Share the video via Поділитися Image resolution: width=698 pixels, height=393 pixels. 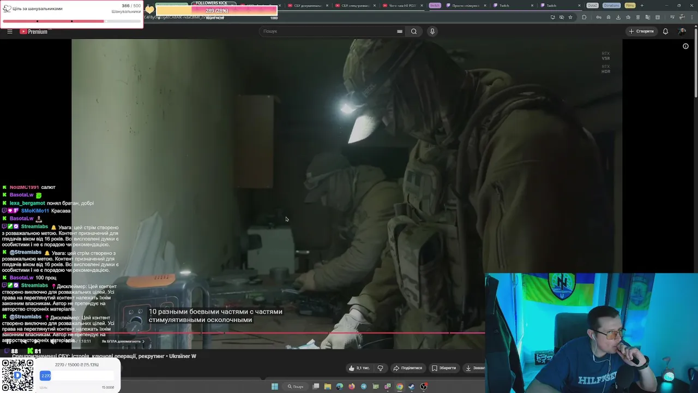(x=408, y=368)
